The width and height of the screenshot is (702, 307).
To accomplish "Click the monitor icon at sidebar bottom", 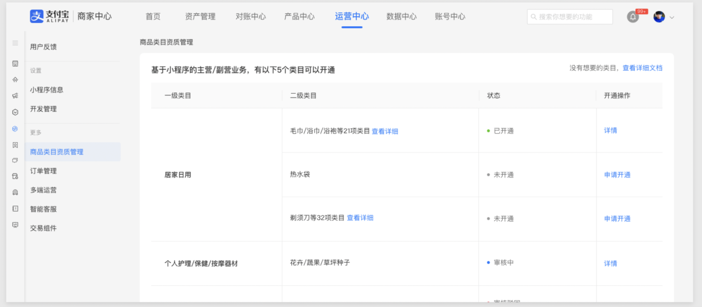I will coord(15,225).
